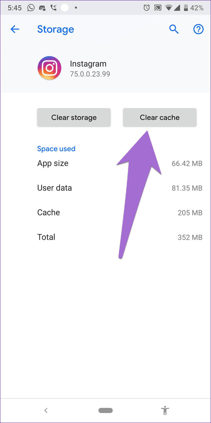211x423 pixels.
Task: Tap the back arrow in the header
Action: (15, 29)
